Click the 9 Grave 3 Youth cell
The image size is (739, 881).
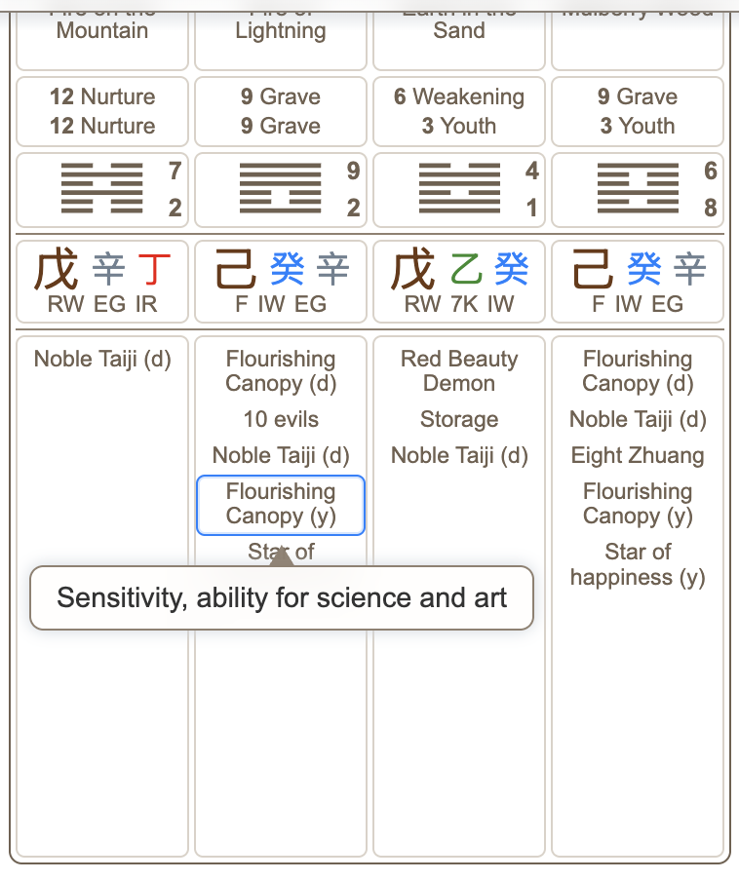point(638,111)
